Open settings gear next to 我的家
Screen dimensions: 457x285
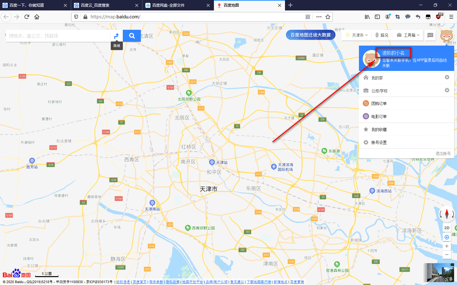coord(447,77)
